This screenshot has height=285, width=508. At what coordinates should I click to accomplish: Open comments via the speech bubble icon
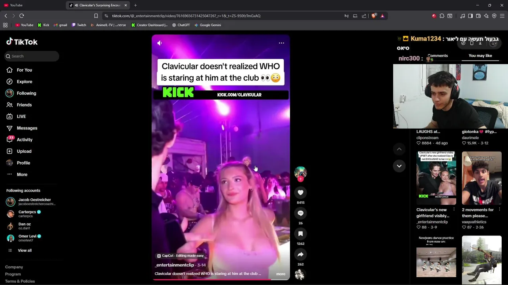pyautogui.click(x=300, y=213)
